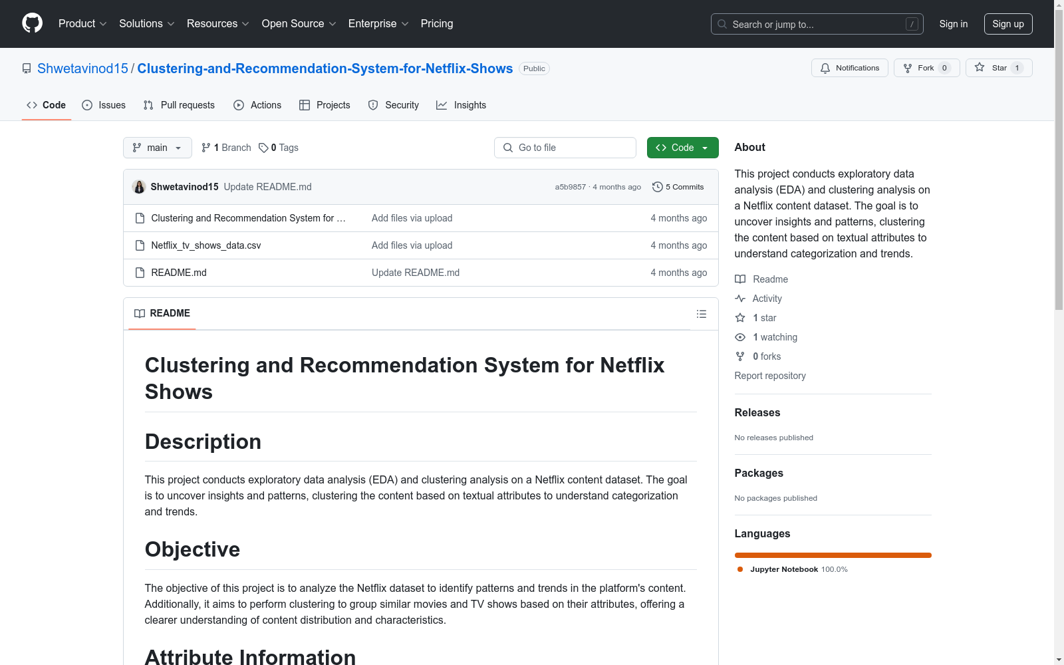Screen dimensions: 1064x665
Task: Click the book icon in the README tab
Action: [140, 313]
